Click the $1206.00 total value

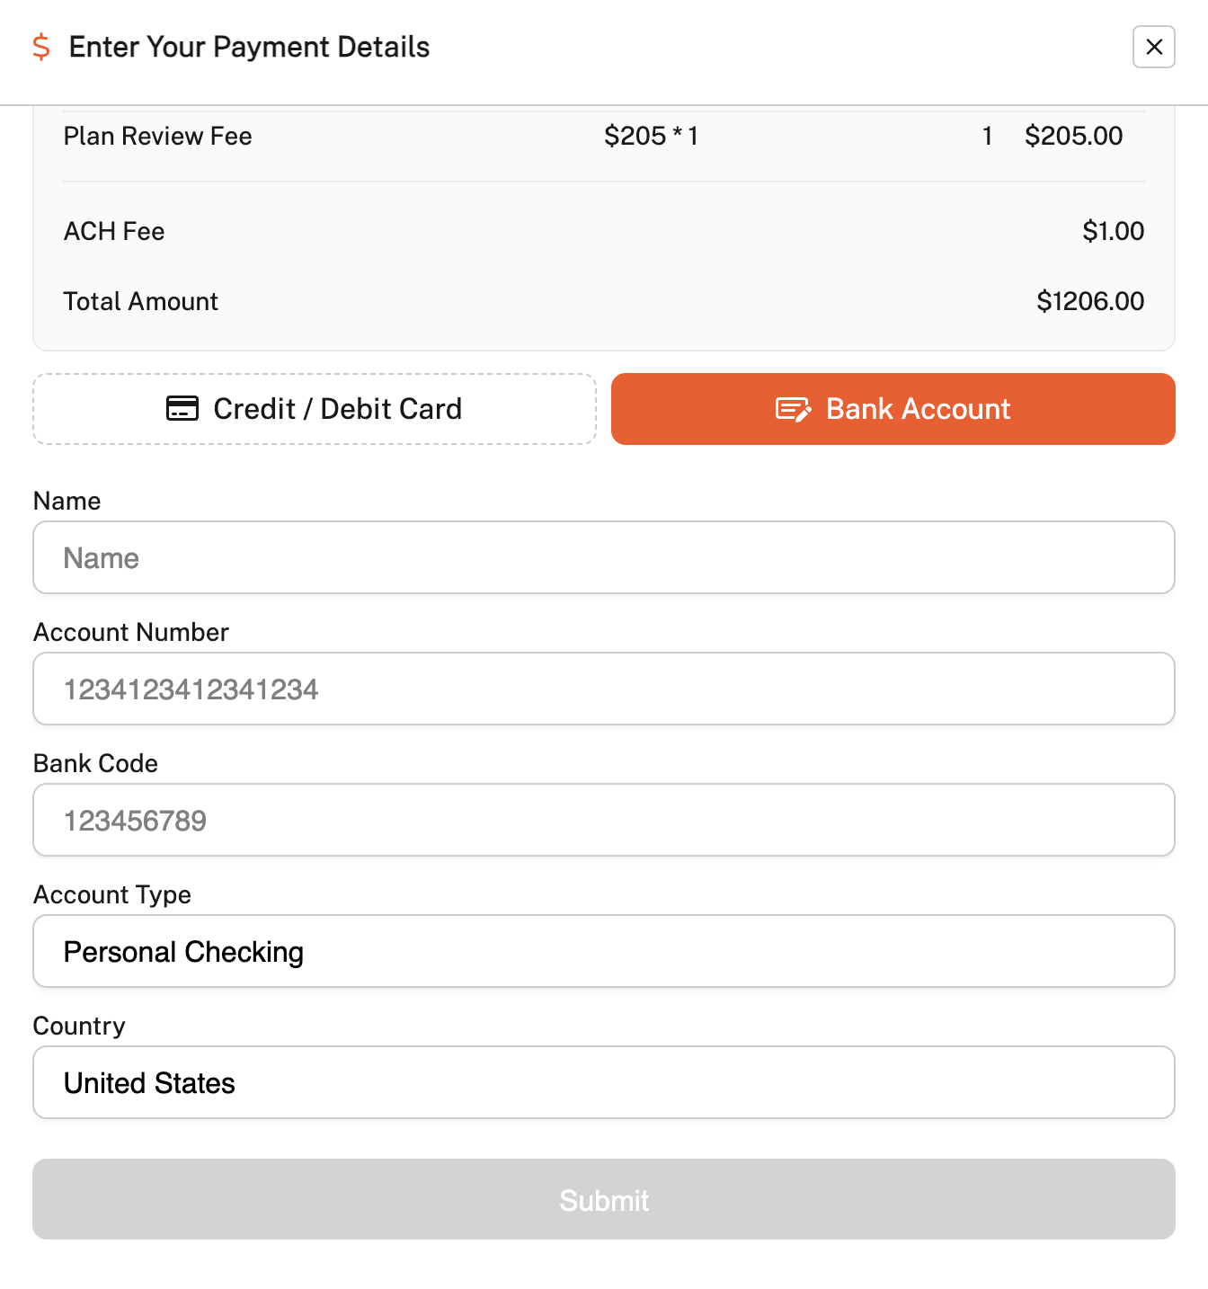coord(1090,301)
